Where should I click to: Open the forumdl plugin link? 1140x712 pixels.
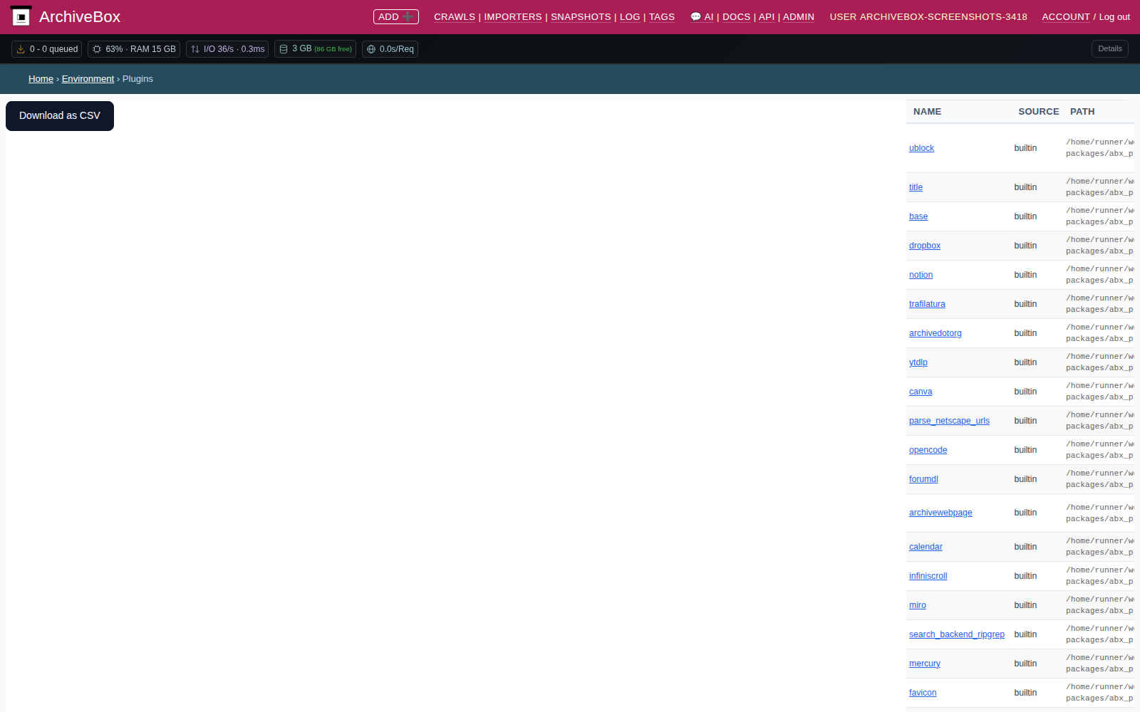tap(923, 479)
